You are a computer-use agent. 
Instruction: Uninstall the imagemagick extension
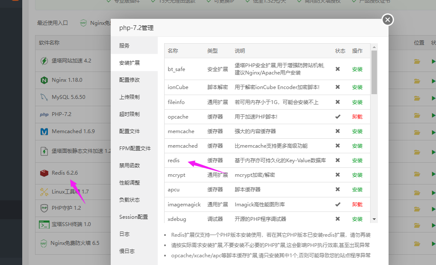pos(357,204)
